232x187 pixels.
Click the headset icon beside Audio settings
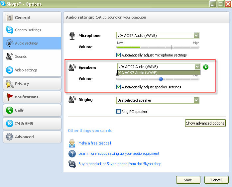click(10, 43)
